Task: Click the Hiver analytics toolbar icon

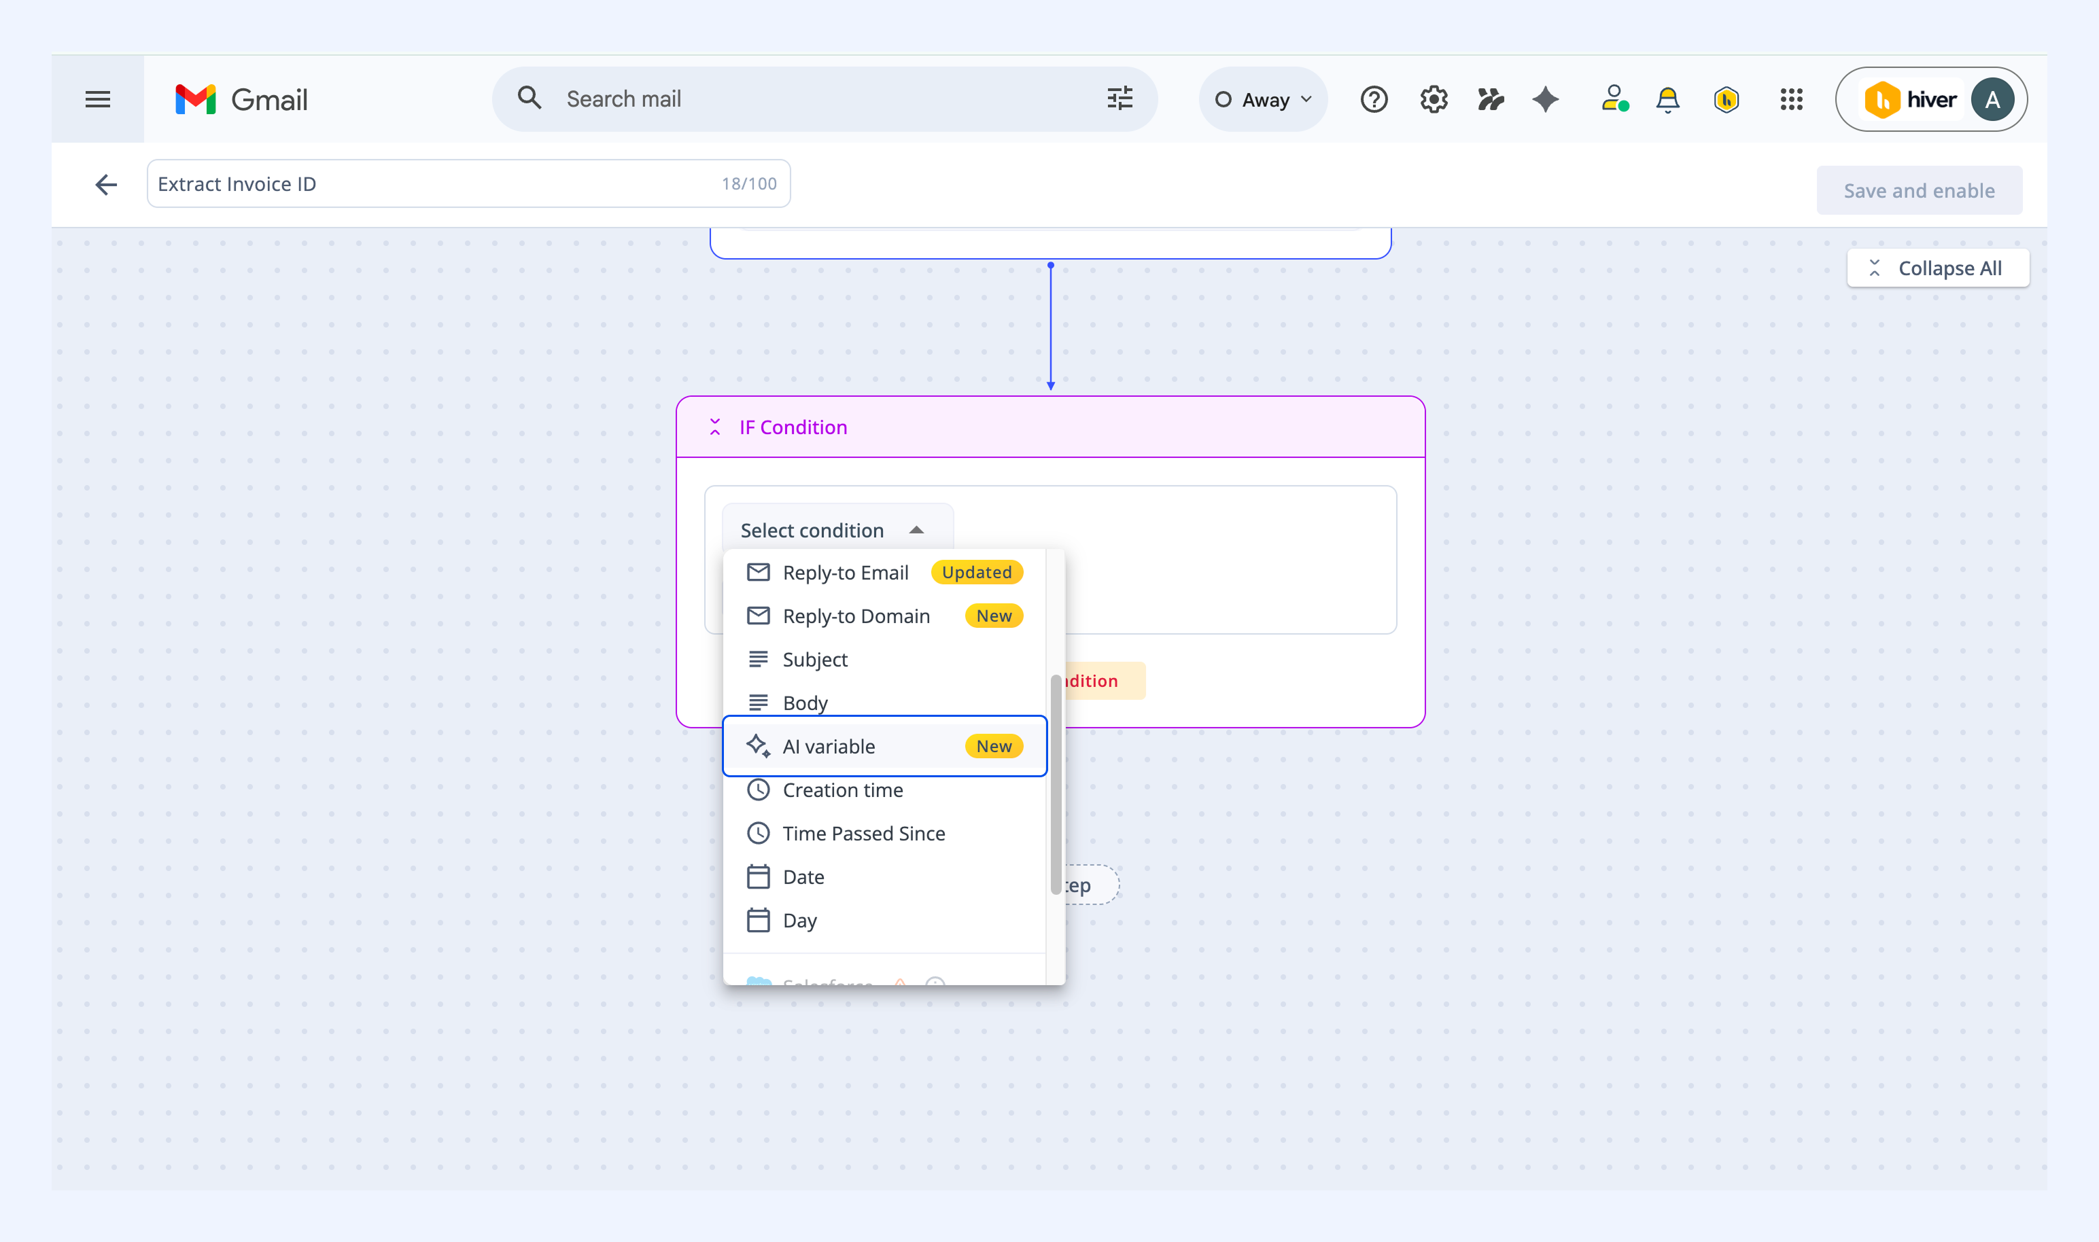Action: pyautogui.click(x=1491, y=100)
